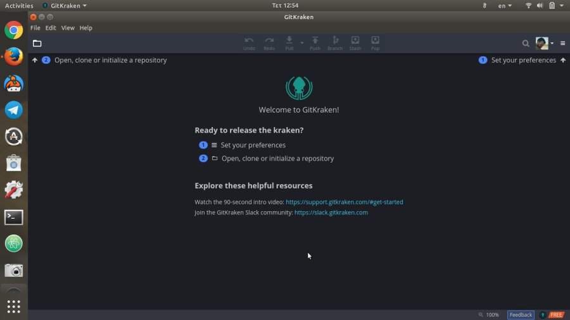Launch Google Chrome from the dock
This screenshot has height=320, width=570.
click(x=14, y=30)
